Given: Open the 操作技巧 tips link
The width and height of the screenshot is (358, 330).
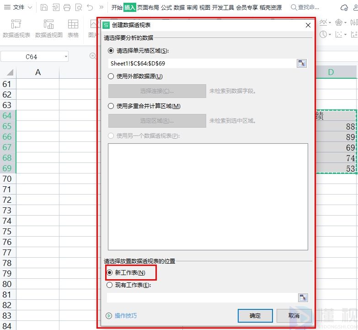Looking at the screenshot, I should [x=126, y=316].
